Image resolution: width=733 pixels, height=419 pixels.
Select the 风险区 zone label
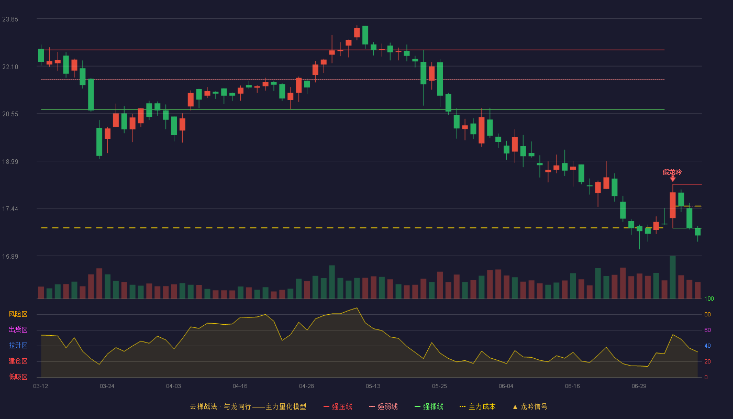pos(18,314)
